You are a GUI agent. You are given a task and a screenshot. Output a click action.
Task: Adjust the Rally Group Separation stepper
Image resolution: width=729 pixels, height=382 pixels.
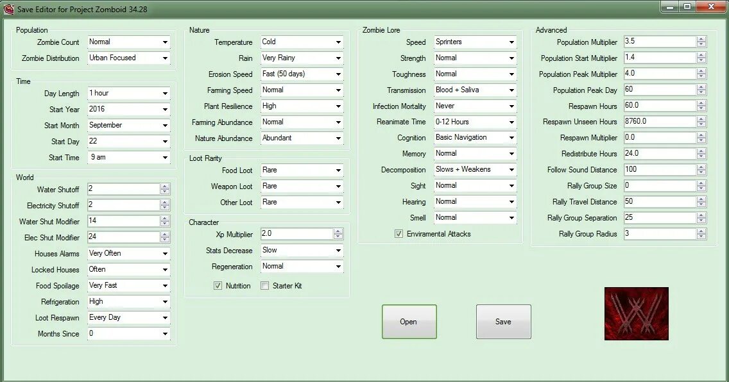point(701,218)
